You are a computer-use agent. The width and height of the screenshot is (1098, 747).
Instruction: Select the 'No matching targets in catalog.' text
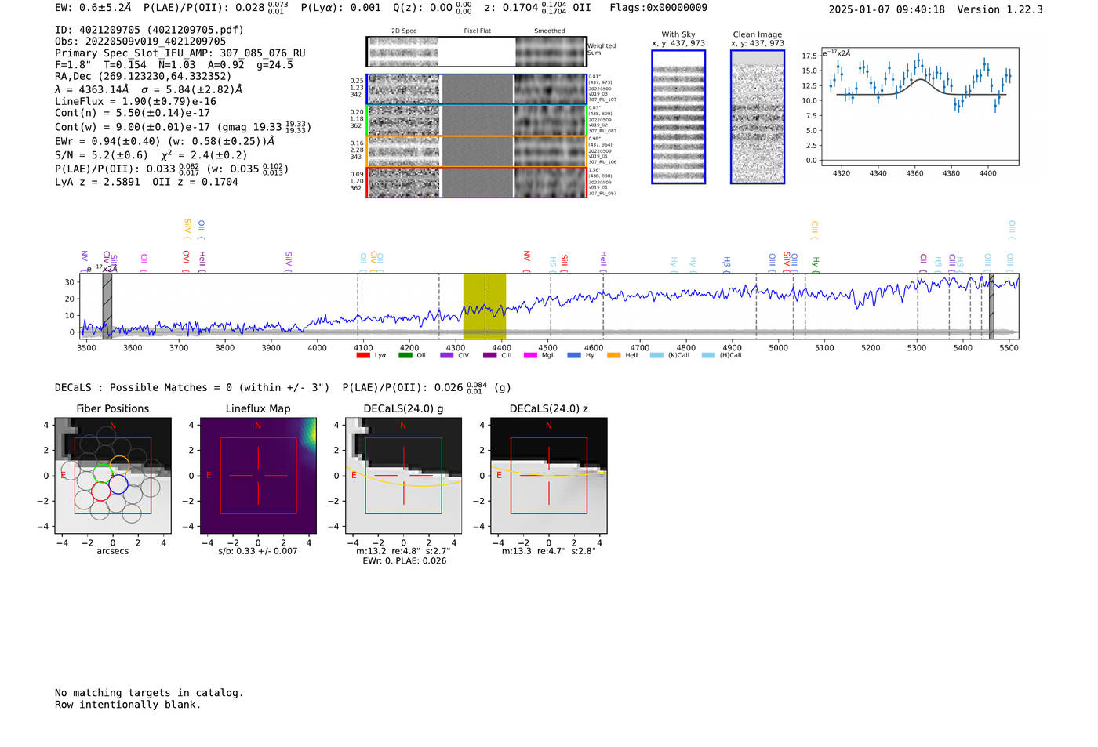pos(149,693)
